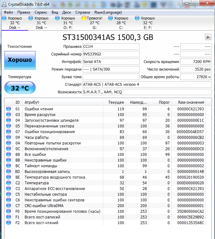Select the G: drive with Тревога! status

tap(95, 23)
